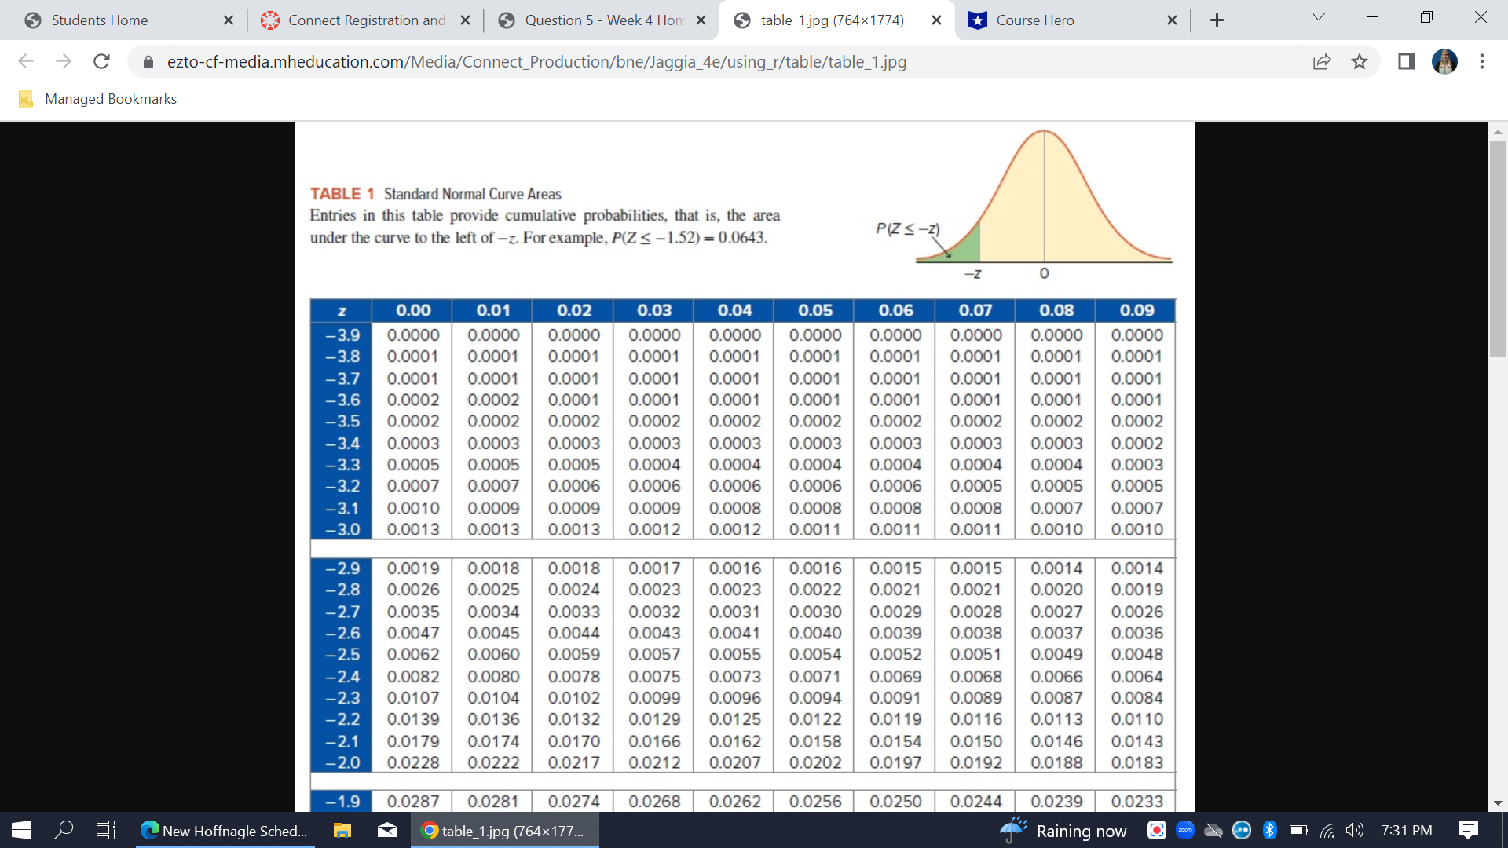Go back to previous page

[26, 61]
